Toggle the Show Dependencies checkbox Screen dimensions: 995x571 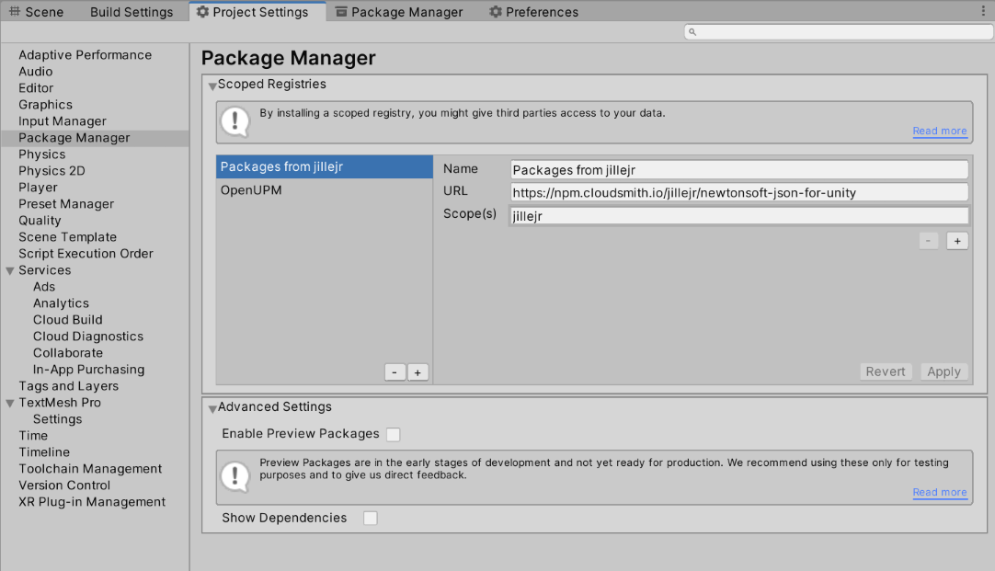pyautogui.click(x=370, y=519)
